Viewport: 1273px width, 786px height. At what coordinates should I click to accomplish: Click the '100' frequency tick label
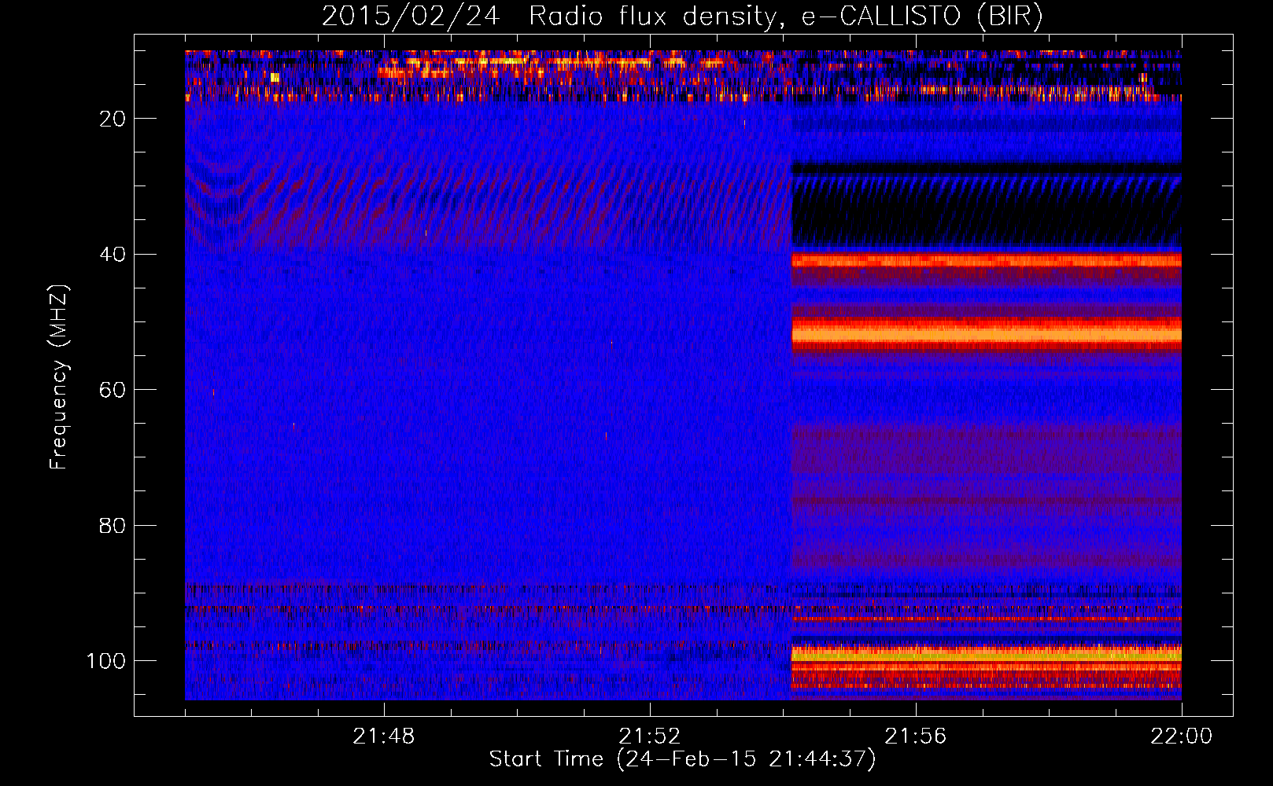pos(105,661)
